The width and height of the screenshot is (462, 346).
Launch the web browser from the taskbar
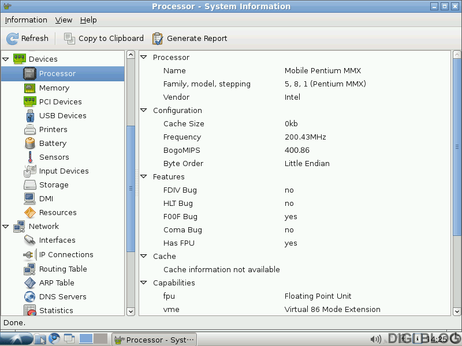(54, 339)
